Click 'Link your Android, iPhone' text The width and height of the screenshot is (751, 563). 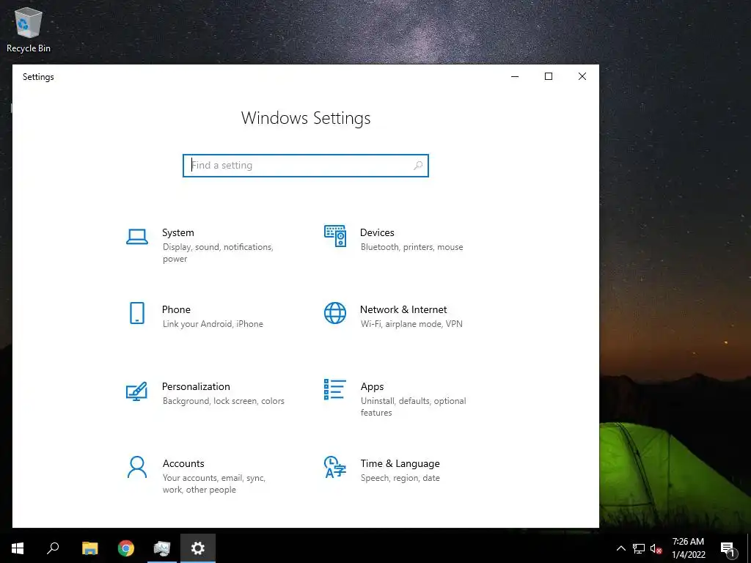coord(213,324)
